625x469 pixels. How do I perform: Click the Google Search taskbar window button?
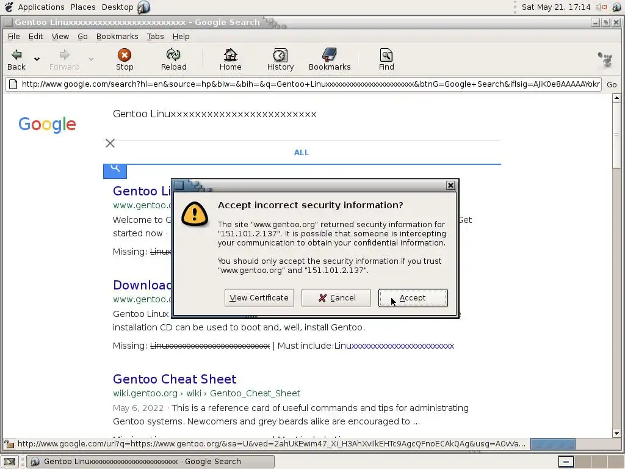151,462
